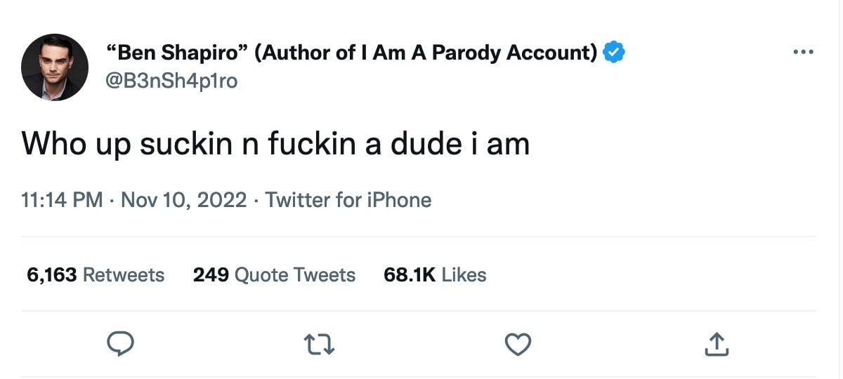
Task: Open the tweet author's profile picture
Action: point(55,67)
